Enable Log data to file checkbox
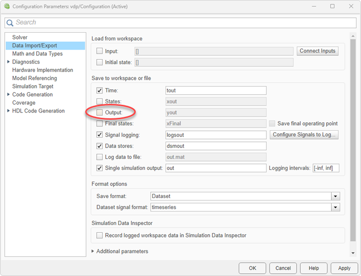This screenshot has height=276, width=361. click(x=100, y=157)
